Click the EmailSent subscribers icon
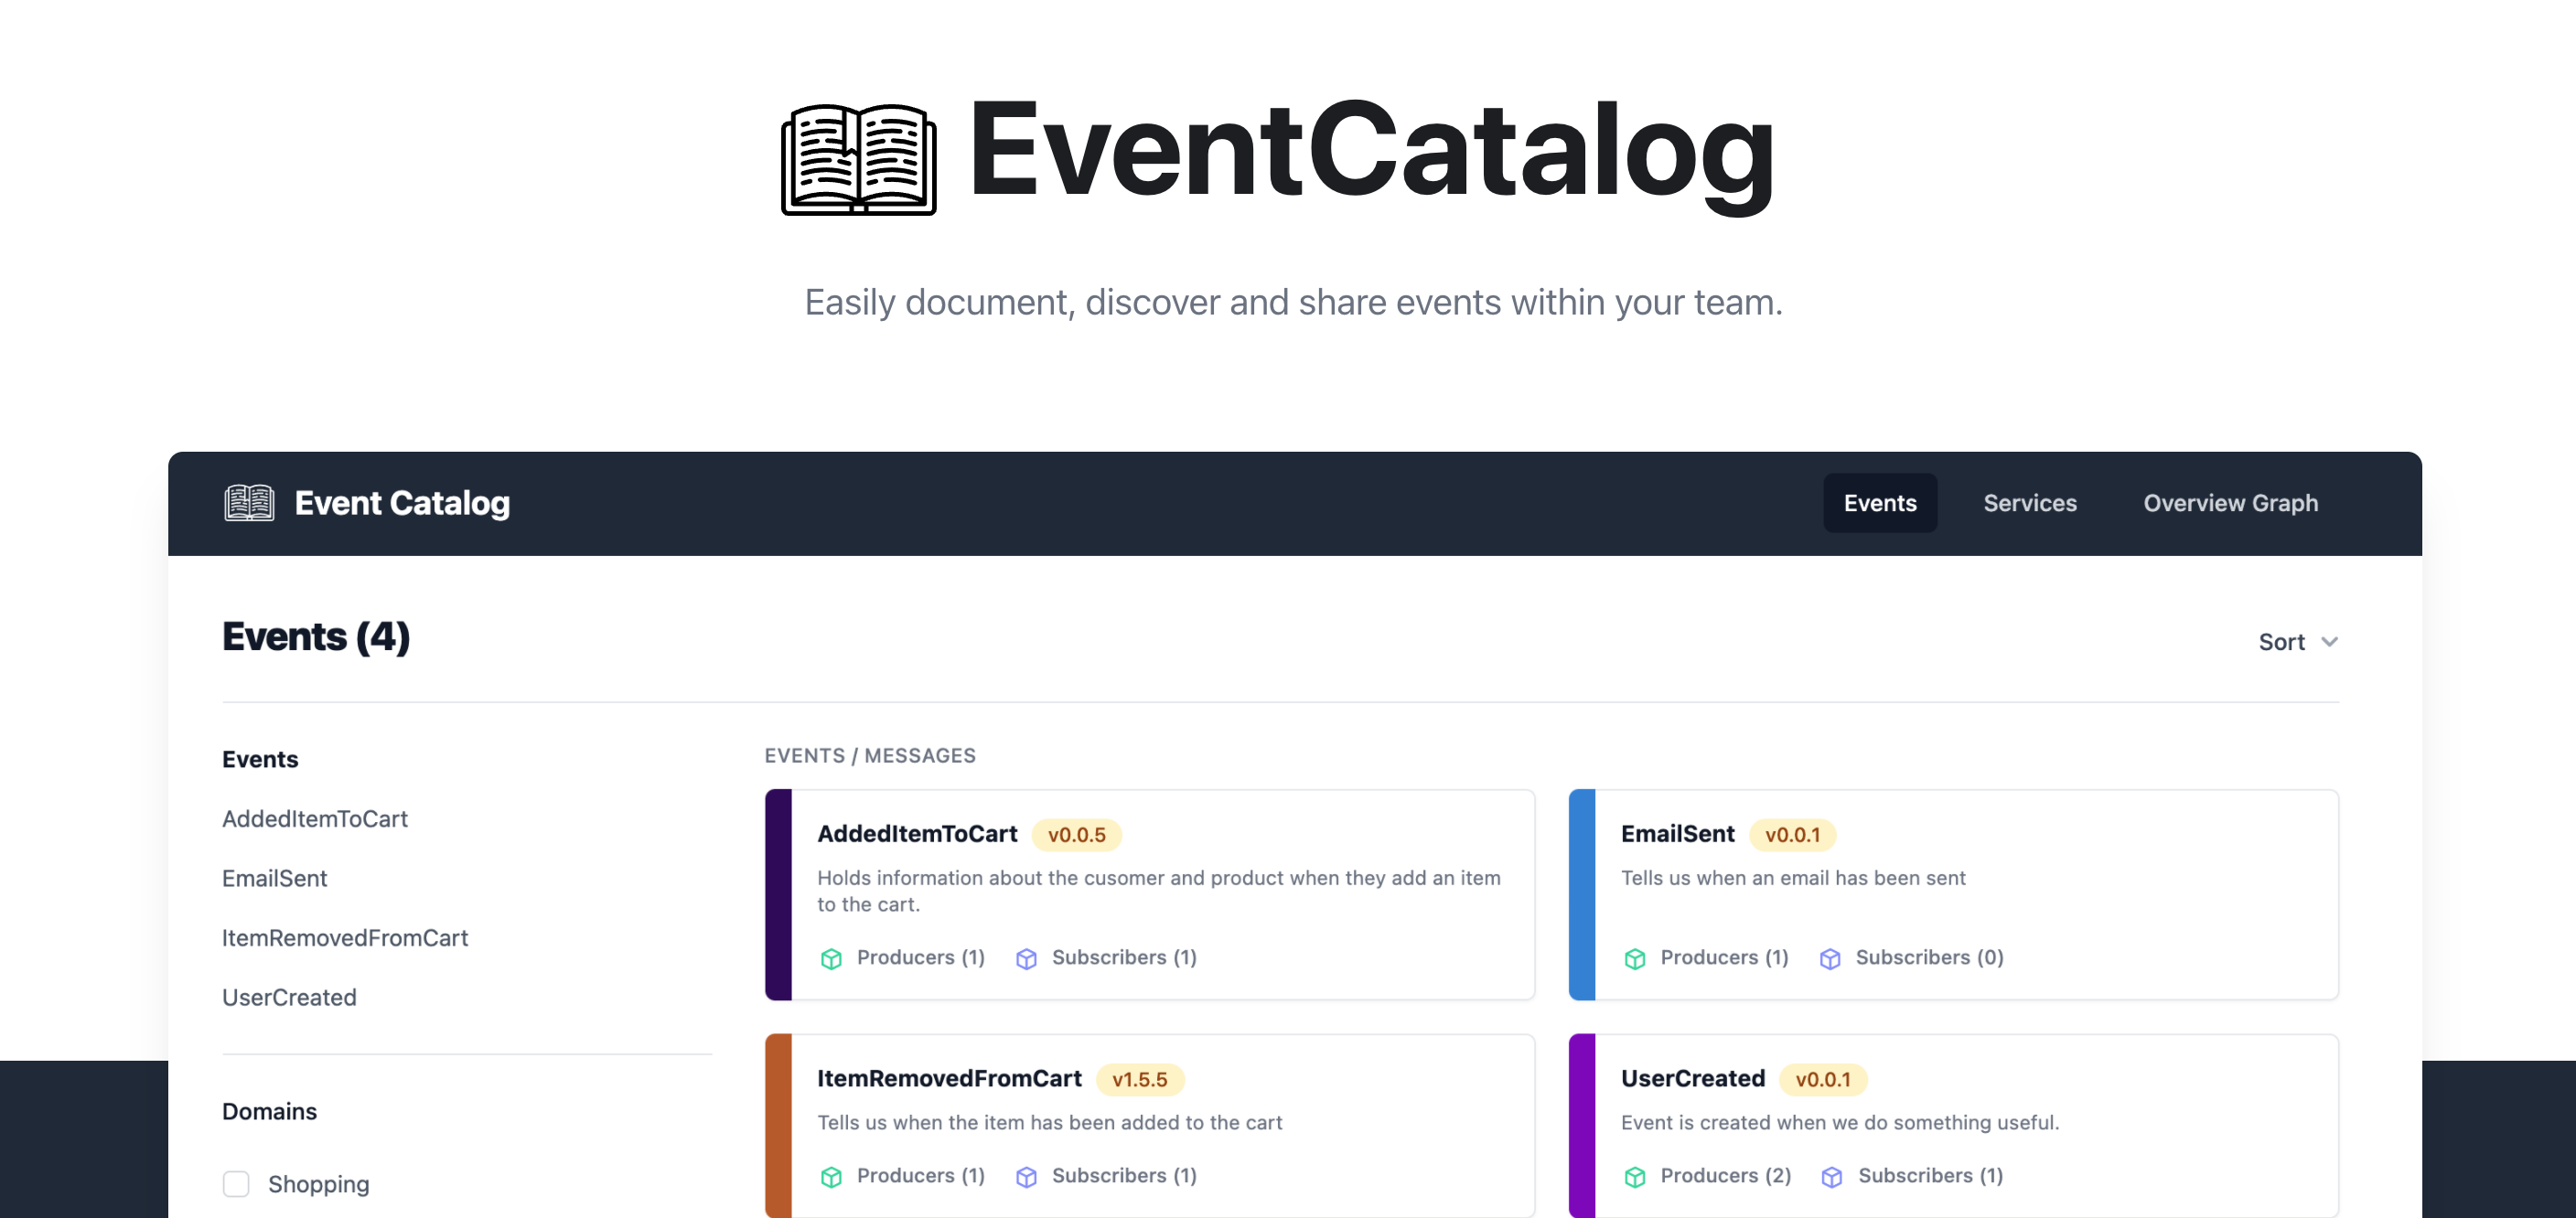The image size is (2576, 1218). coord(1830,956)
